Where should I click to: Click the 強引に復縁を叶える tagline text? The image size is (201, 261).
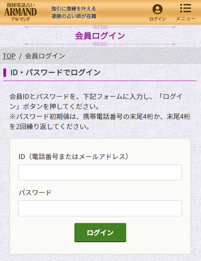[74, 8]
